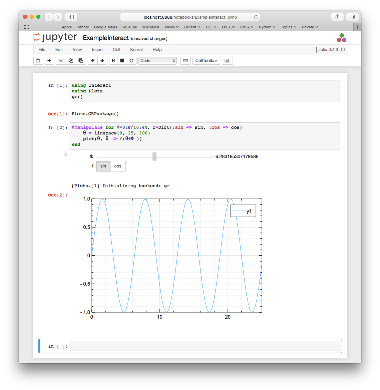Viewport: 380px width, 390px height.
Task: Go back with the Safari back arrow
Action: pyautogui.click(x=49, y=17)
